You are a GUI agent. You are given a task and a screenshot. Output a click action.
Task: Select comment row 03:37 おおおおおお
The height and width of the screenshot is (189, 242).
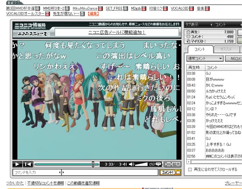214,150
